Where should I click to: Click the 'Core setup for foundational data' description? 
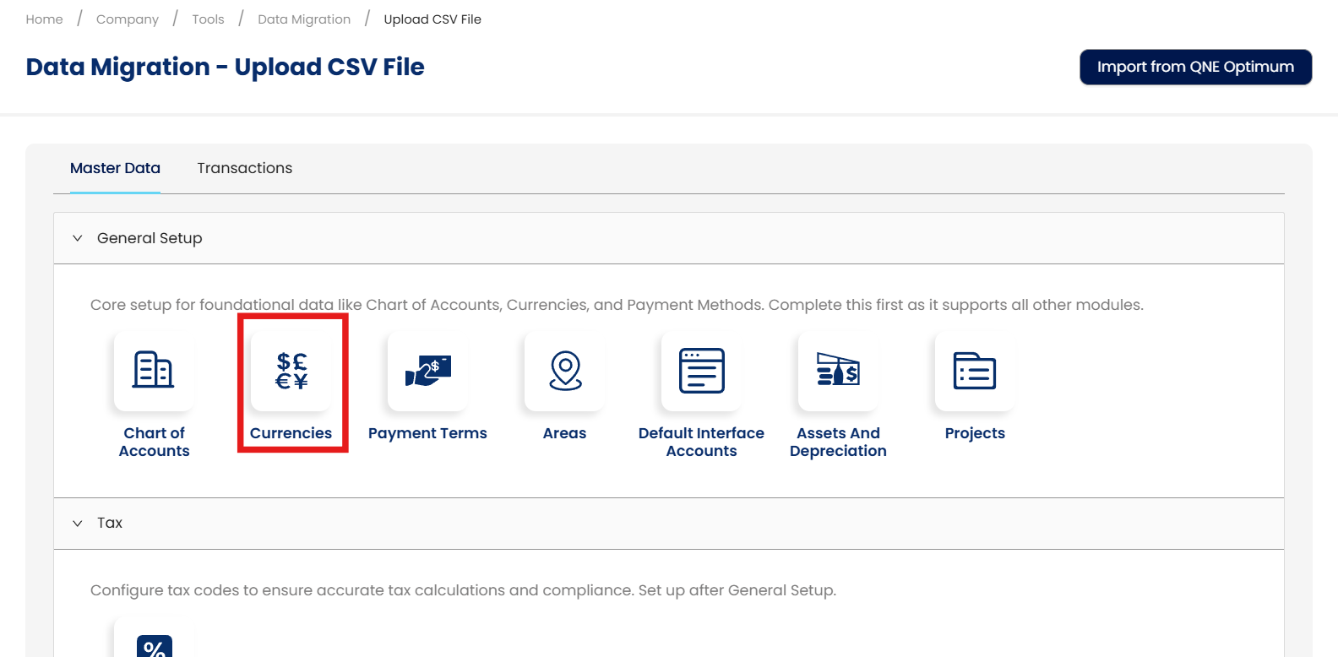pos(617,305)
